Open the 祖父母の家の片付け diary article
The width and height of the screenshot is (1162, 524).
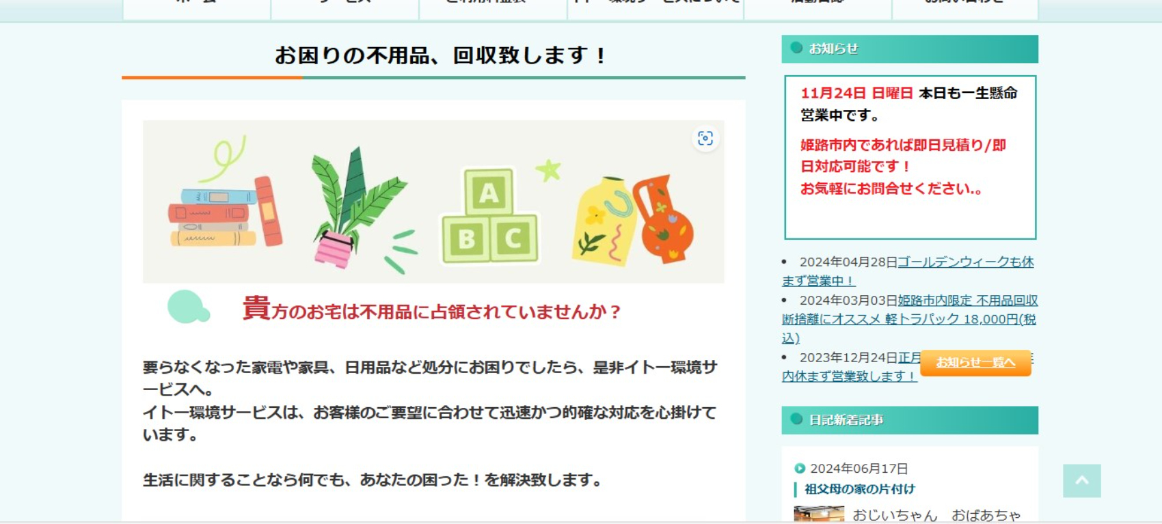[x=859, y=489]
